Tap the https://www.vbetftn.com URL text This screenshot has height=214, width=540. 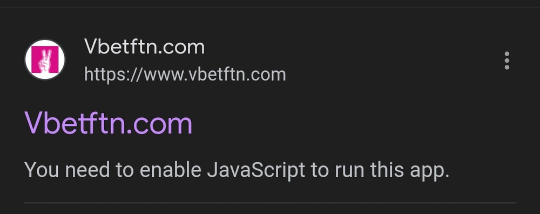point(185,75)
